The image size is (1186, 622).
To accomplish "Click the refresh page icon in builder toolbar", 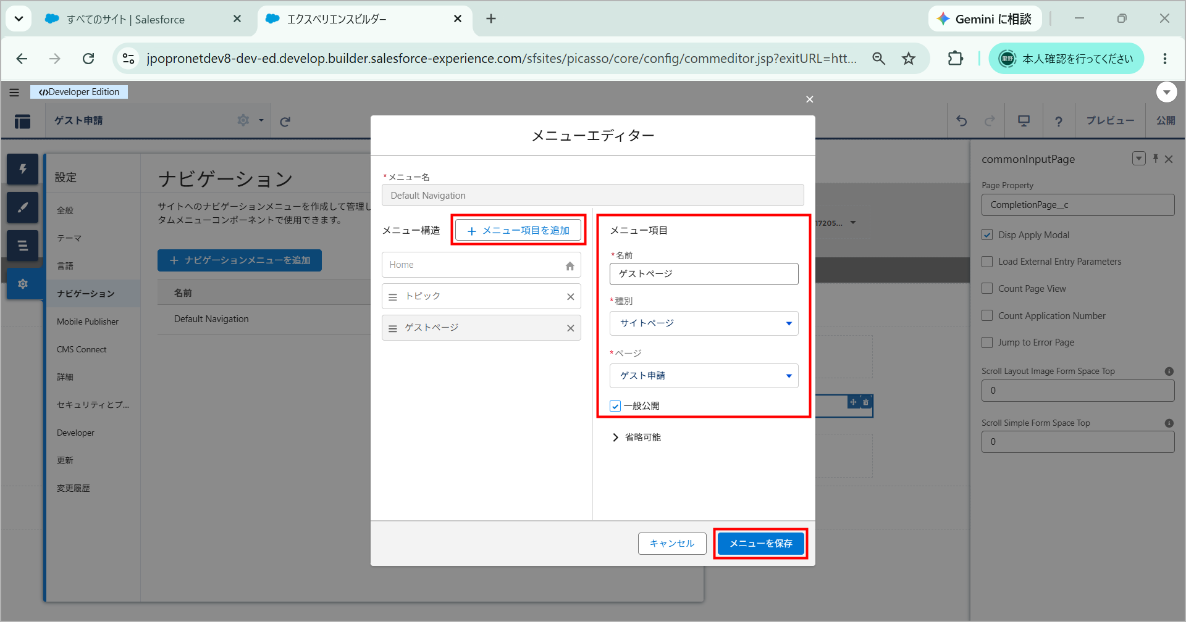I will (x=285, y=122).
